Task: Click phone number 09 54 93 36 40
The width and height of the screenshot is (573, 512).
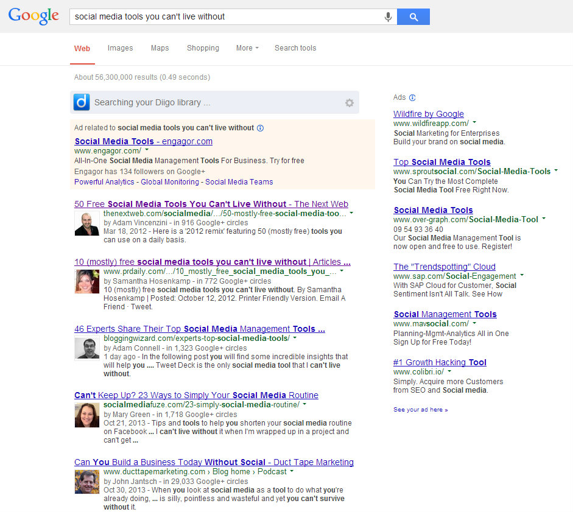Action: point(418,229)
